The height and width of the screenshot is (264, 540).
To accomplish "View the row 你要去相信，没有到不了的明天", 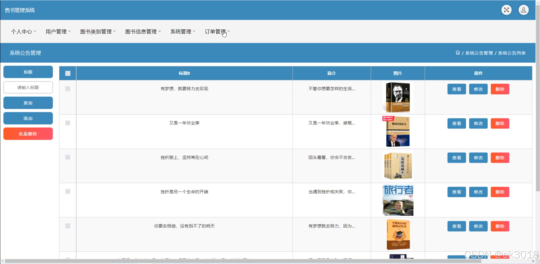I will (456, 226).
